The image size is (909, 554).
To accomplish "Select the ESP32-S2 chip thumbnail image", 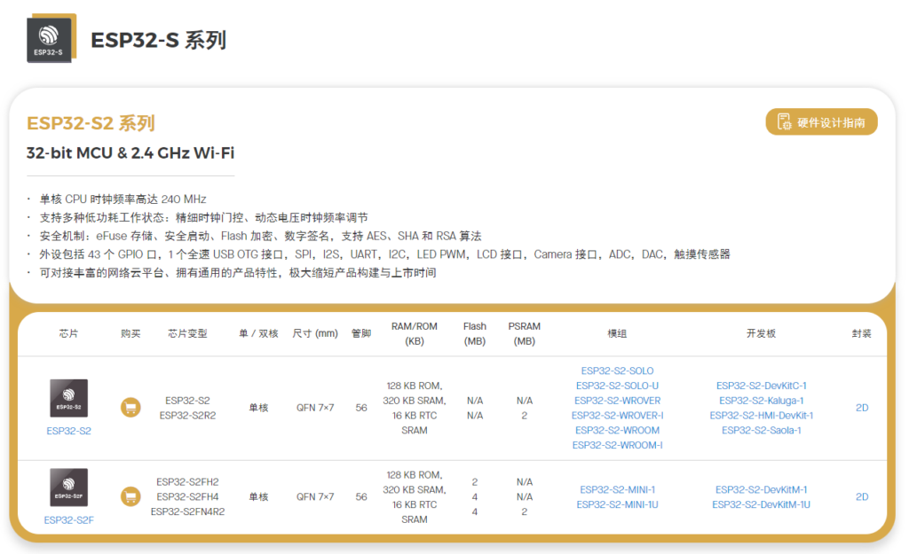I will click(68, 398).
